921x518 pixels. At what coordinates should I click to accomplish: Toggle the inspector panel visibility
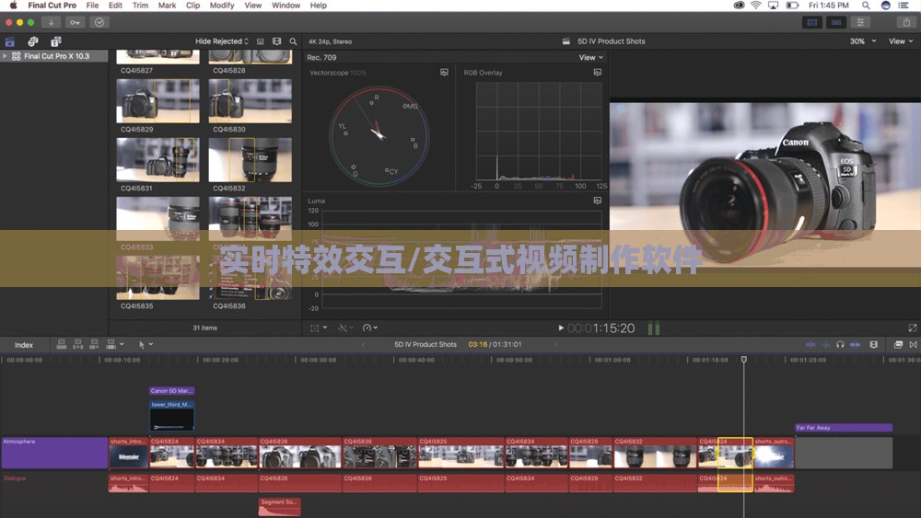(860, 22)
